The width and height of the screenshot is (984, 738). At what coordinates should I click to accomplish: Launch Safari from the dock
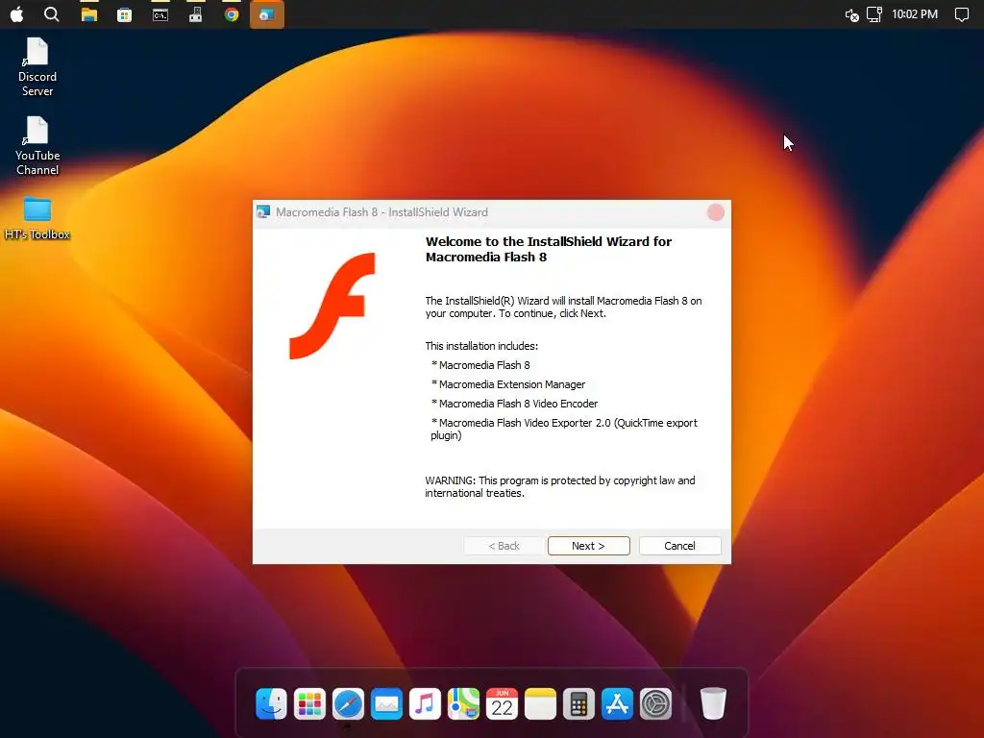[x=348, y=703]
